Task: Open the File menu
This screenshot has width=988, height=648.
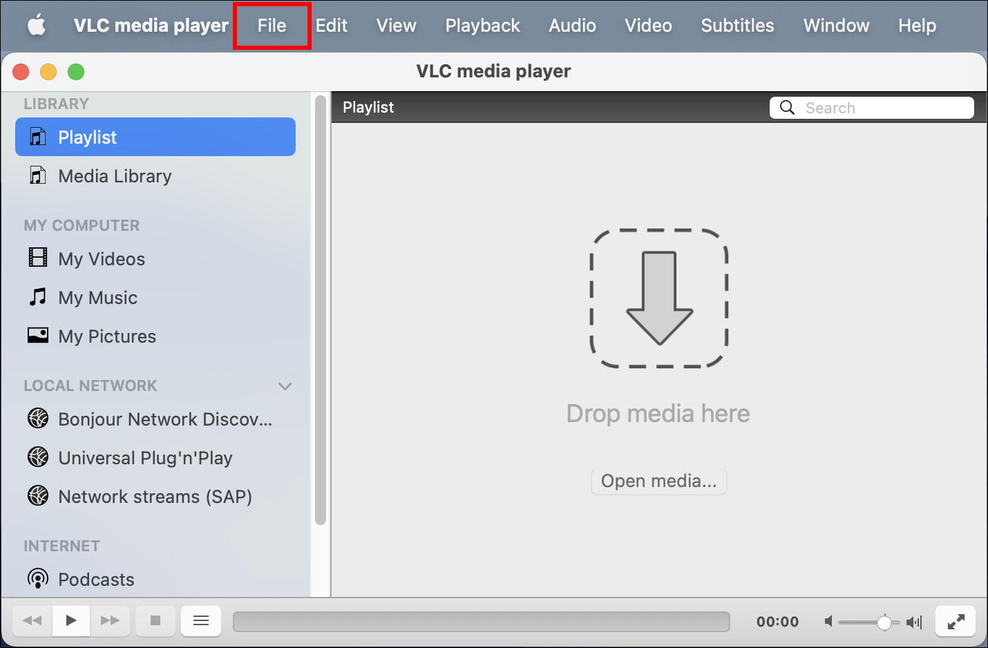Action: [271, 25]
